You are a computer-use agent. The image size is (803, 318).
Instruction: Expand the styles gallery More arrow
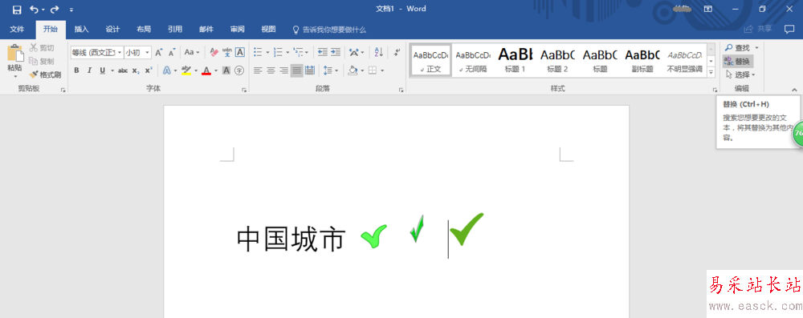click(x=711, y=73)
